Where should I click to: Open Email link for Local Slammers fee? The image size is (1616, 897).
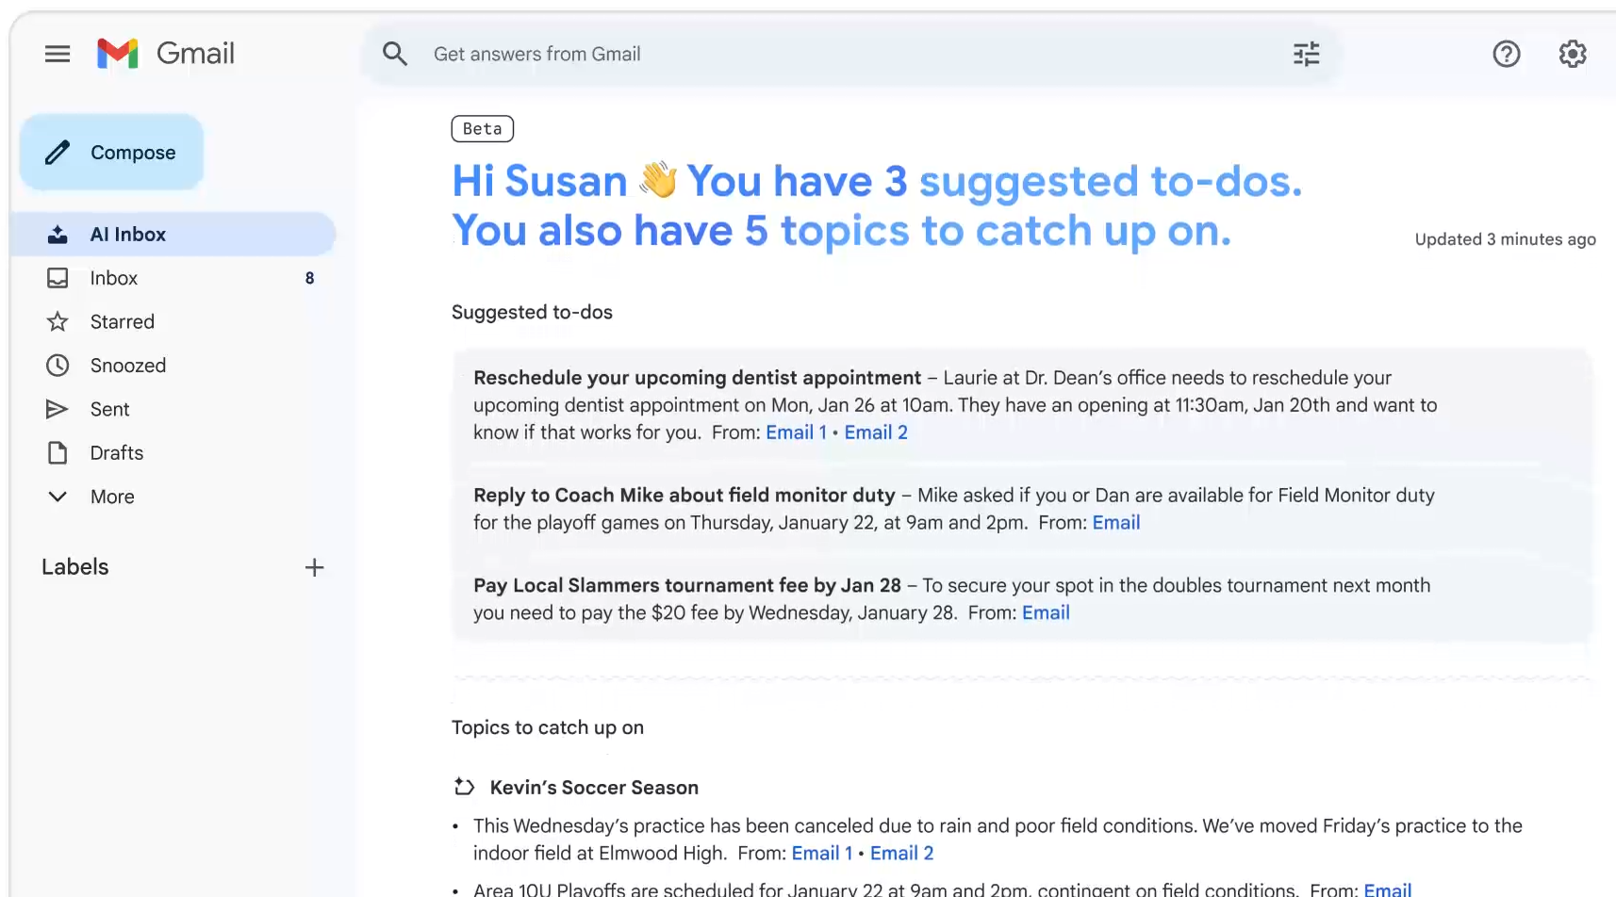point(1045,613)
